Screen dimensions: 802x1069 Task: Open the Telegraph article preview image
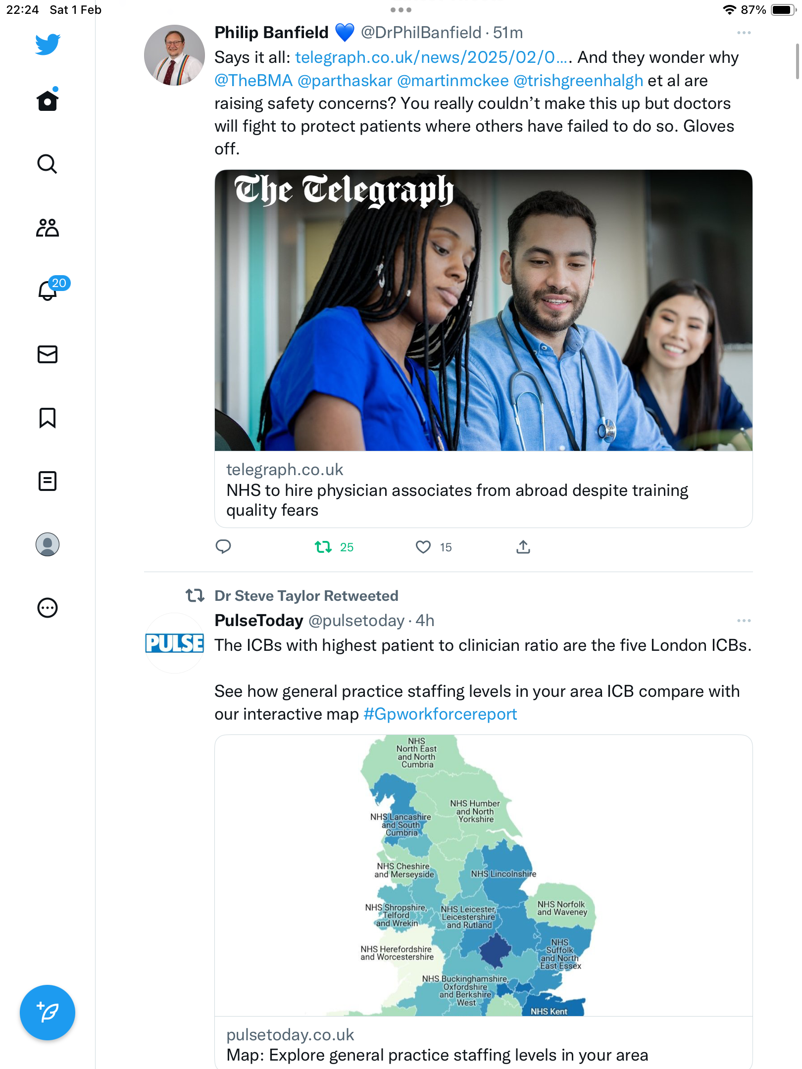coord(484,310)
